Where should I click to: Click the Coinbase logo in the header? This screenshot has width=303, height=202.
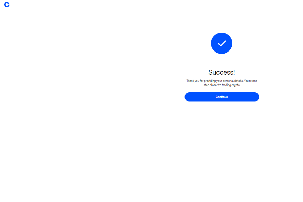(7, 5)
